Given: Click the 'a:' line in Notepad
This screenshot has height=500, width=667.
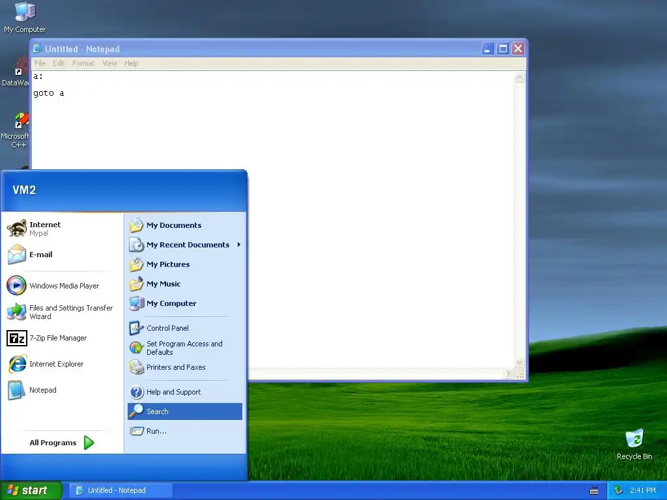Looking at the screenshot, I should click(38, 77).
